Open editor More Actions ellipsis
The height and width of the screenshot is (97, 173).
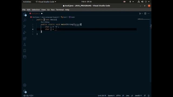(148, 13)
